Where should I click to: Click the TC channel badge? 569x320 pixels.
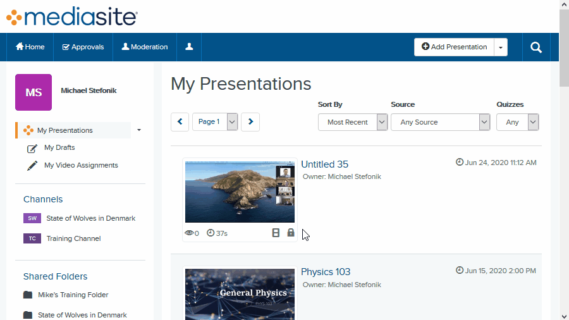point(32,238)
